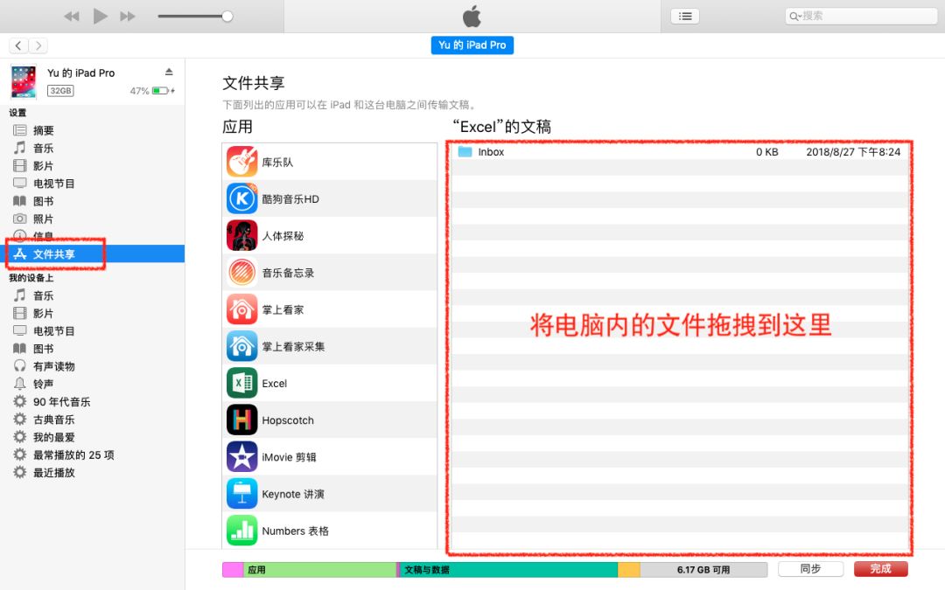945x590 pixels.
Task: Open the search options in the 搜索 field
Action: pyautogui.click(x=798, y=15)
